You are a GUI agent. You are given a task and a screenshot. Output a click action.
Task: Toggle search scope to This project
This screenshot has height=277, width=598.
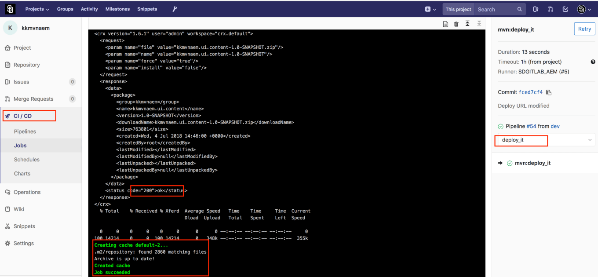pyautogui.click(x=457, y=9)
